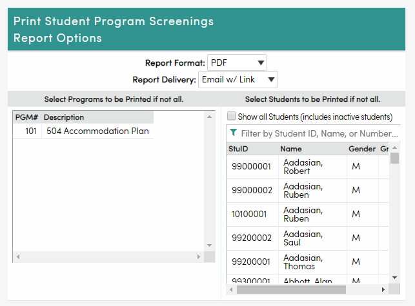This screenshot has height=306, width=415.
Task: Select student Aadasian, Saul row
Action: (x=303, y=238)
